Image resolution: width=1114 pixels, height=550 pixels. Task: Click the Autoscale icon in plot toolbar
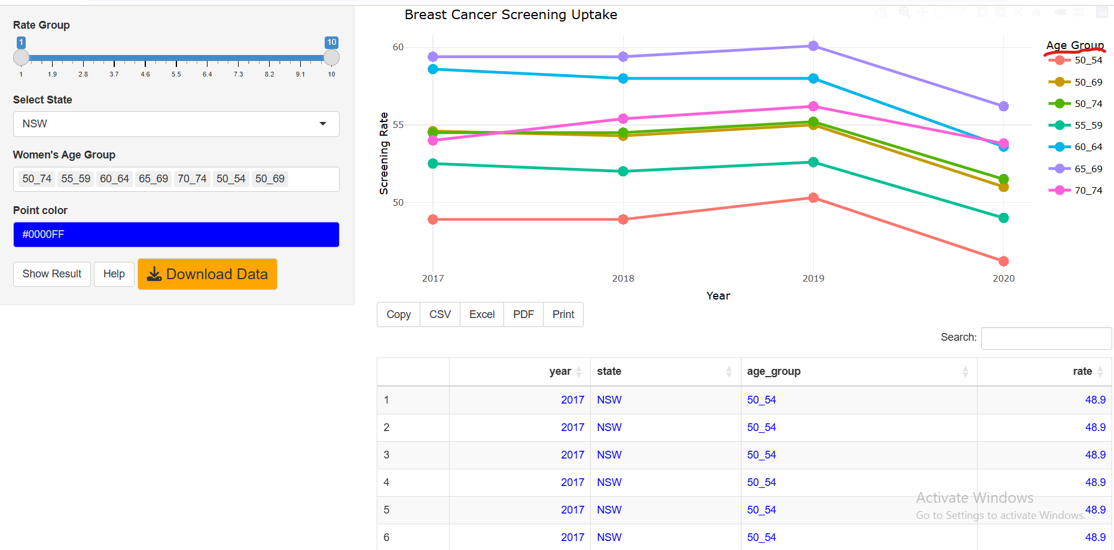tap(1018, 13)
